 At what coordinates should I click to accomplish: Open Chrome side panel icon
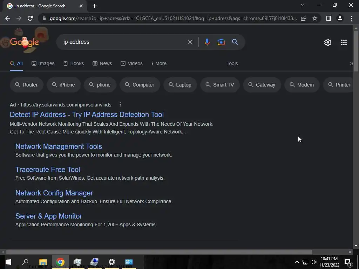point(329,18)
